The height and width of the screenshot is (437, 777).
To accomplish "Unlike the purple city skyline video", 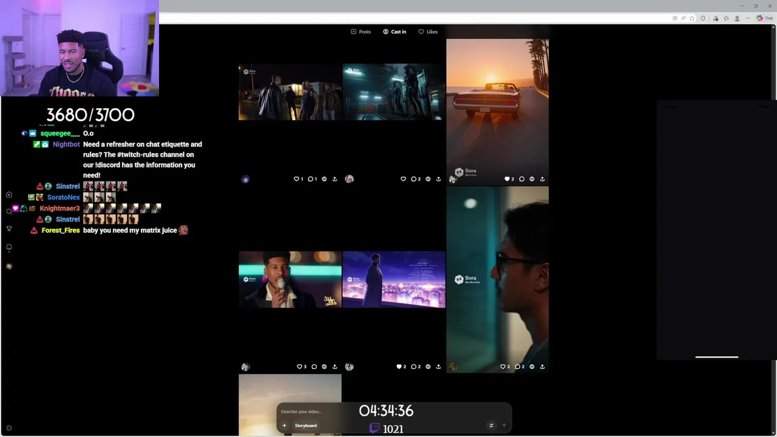I will point(399,367).
